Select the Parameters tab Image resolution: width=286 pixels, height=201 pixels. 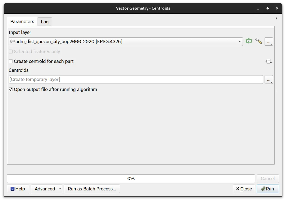click(22, 21)
